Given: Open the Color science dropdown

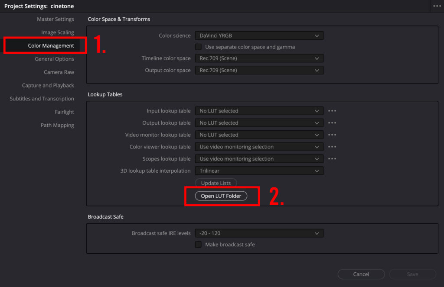Looking at the screenshot, I should (x=259, y=35).
